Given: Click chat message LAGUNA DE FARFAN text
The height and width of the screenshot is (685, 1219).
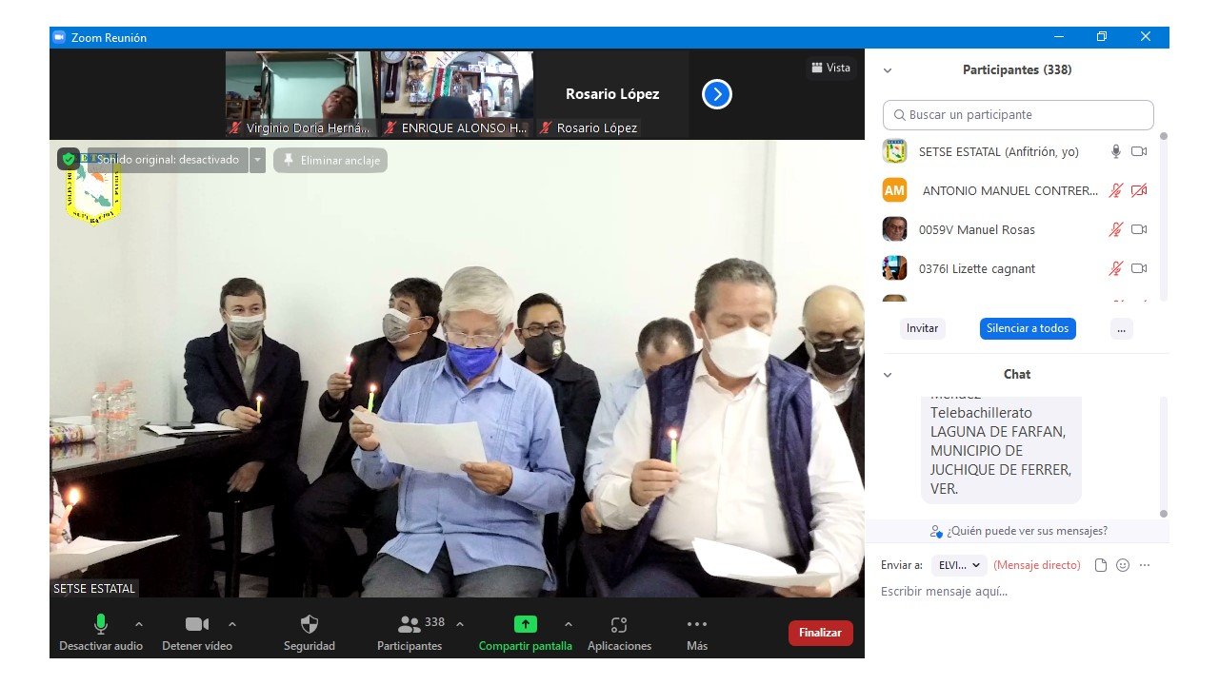Looking at the screenshot, I should coord(998,432).
